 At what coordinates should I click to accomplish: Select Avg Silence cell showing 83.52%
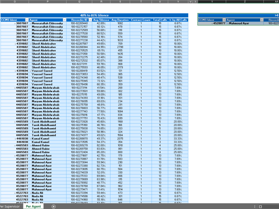point(101,71)
